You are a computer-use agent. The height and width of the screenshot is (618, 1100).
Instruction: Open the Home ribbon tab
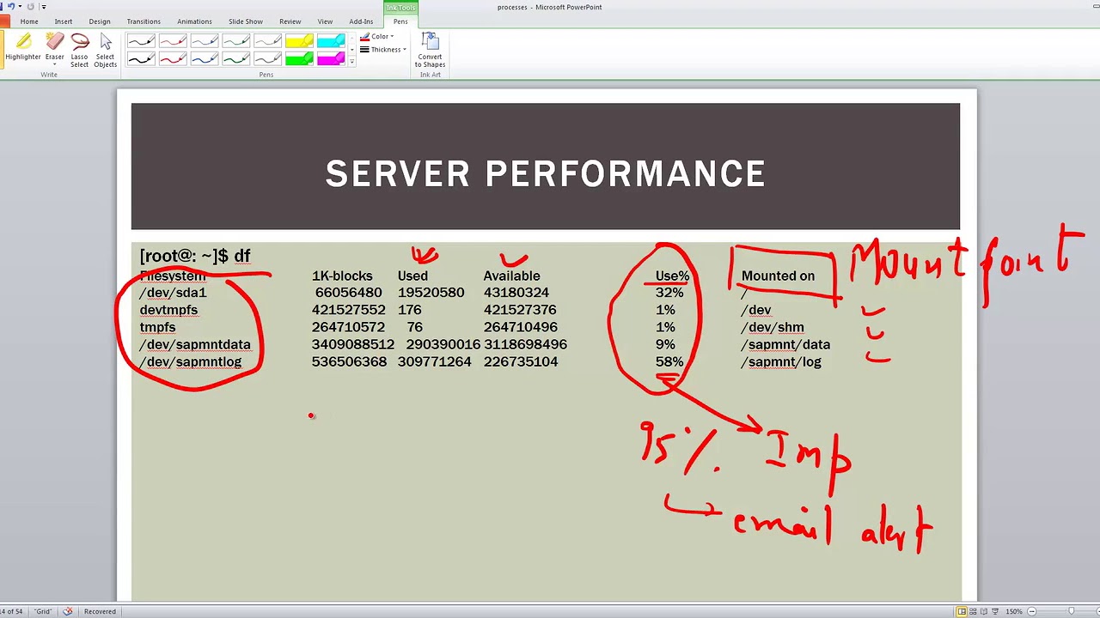click(29, 21)
